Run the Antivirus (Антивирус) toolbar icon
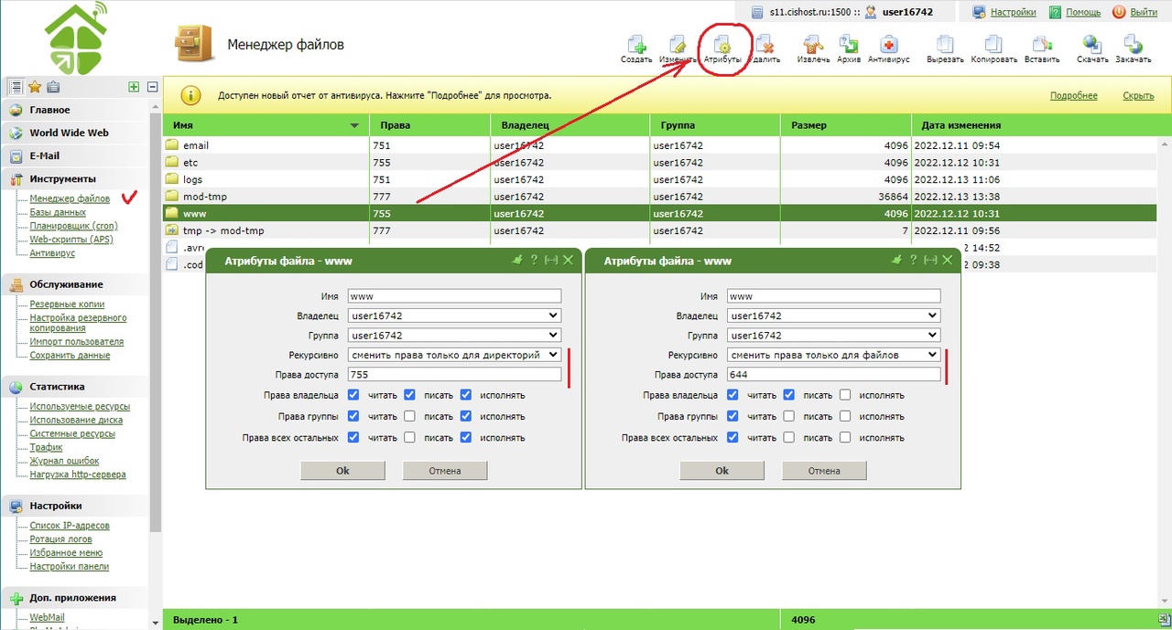The image size is (1172, 630). click(x=887, y=47)
